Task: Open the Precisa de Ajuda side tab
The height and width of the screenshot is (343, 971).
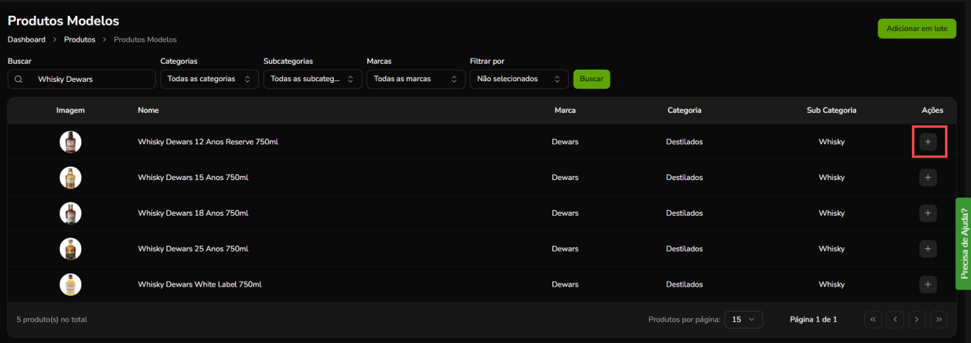Action: 964,244
